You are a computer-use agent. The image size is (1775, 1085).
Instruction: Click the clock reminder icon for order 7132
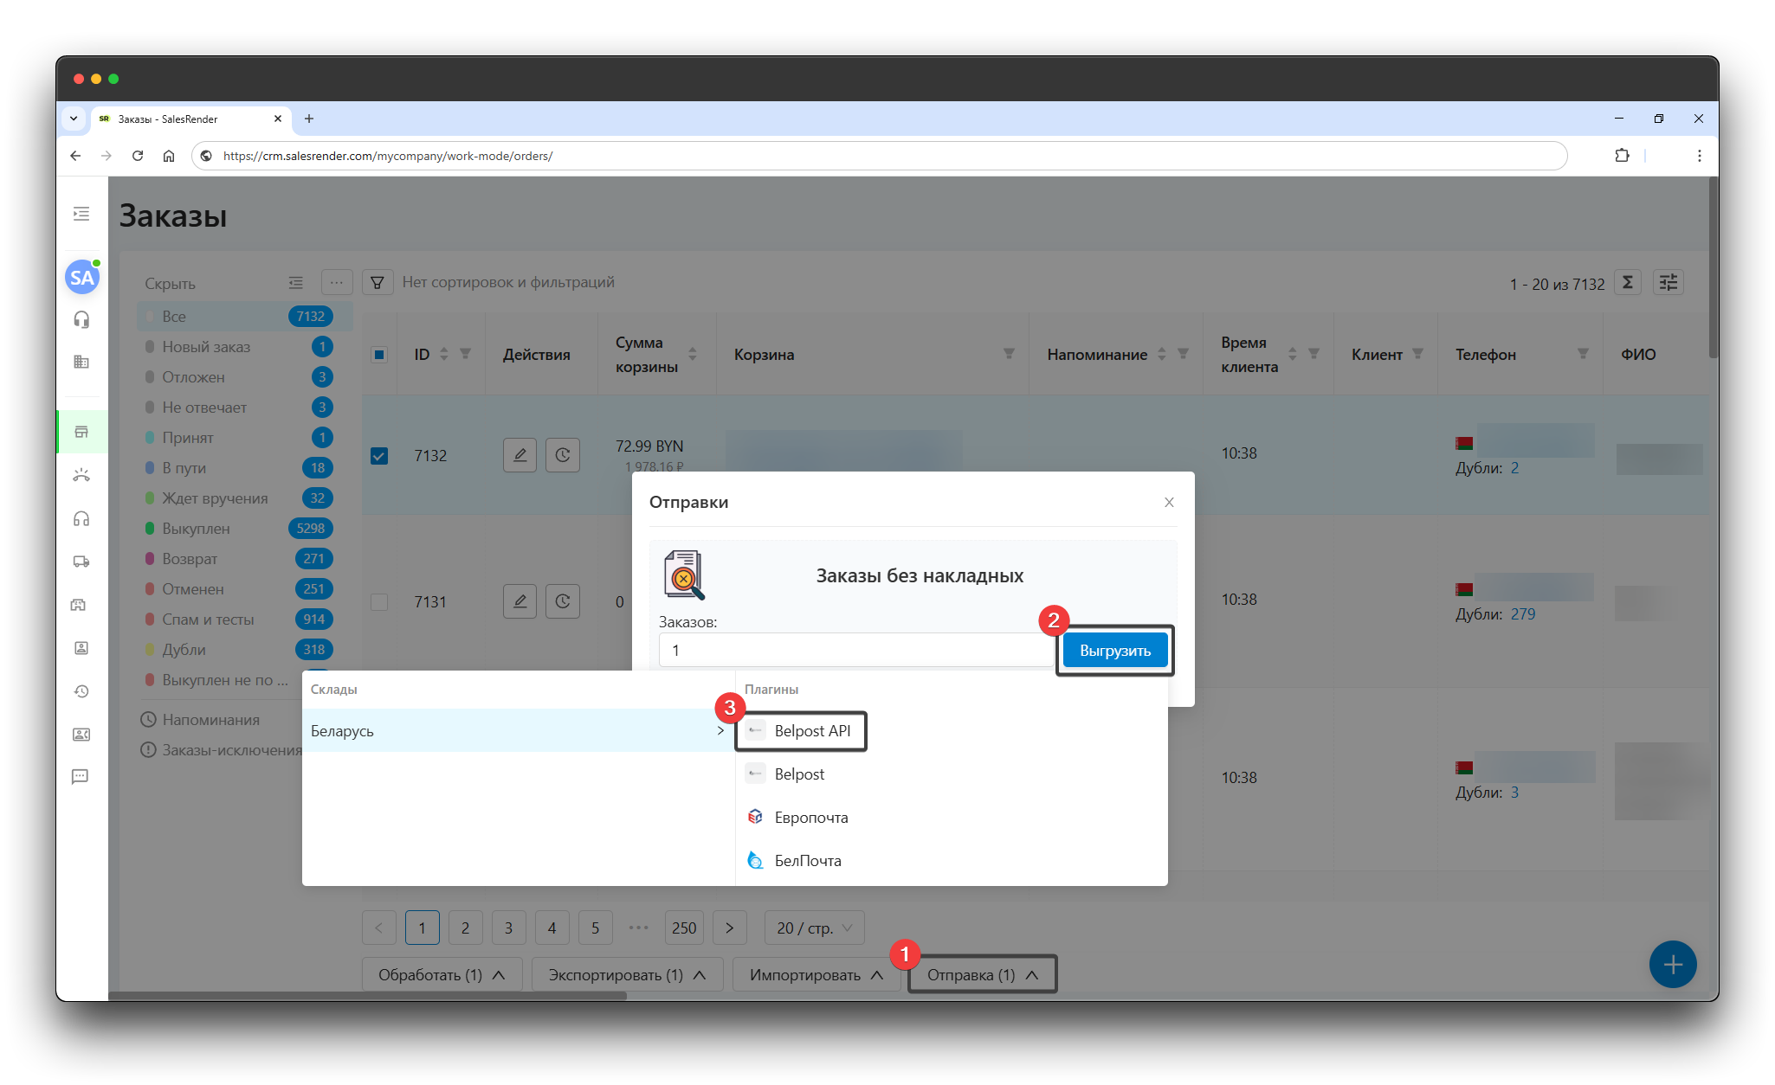coord(563,455)
